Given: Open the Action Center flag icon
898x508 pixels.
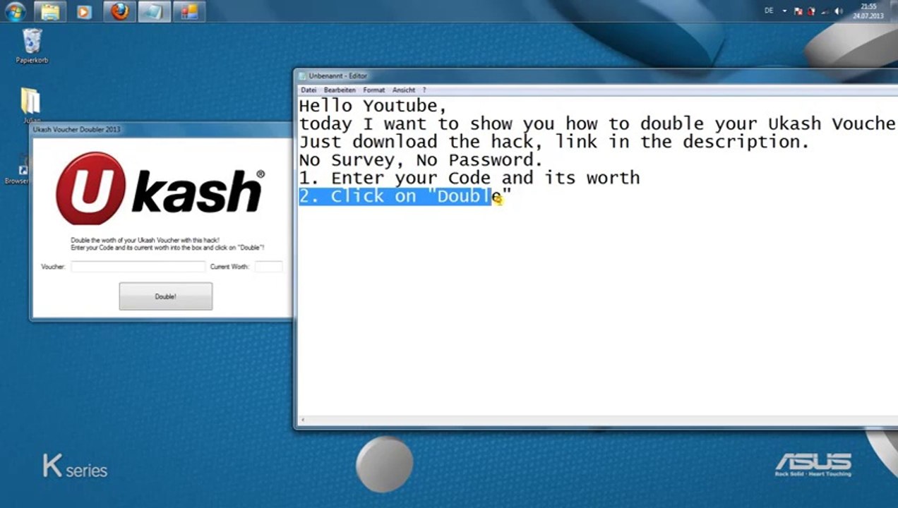Looking at the screenshot, I should 798,11.
